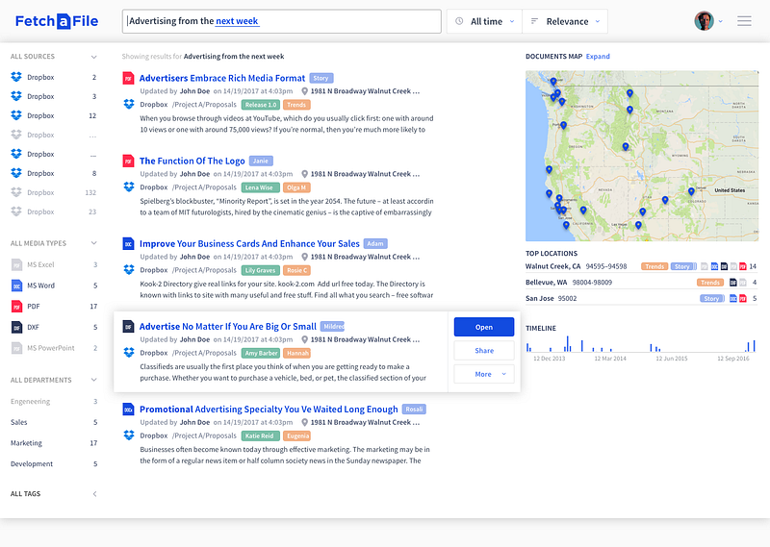This screenshot has height=547, width=770.
Task: Collapse the All Sources section
Action: (x=93, y=57)
